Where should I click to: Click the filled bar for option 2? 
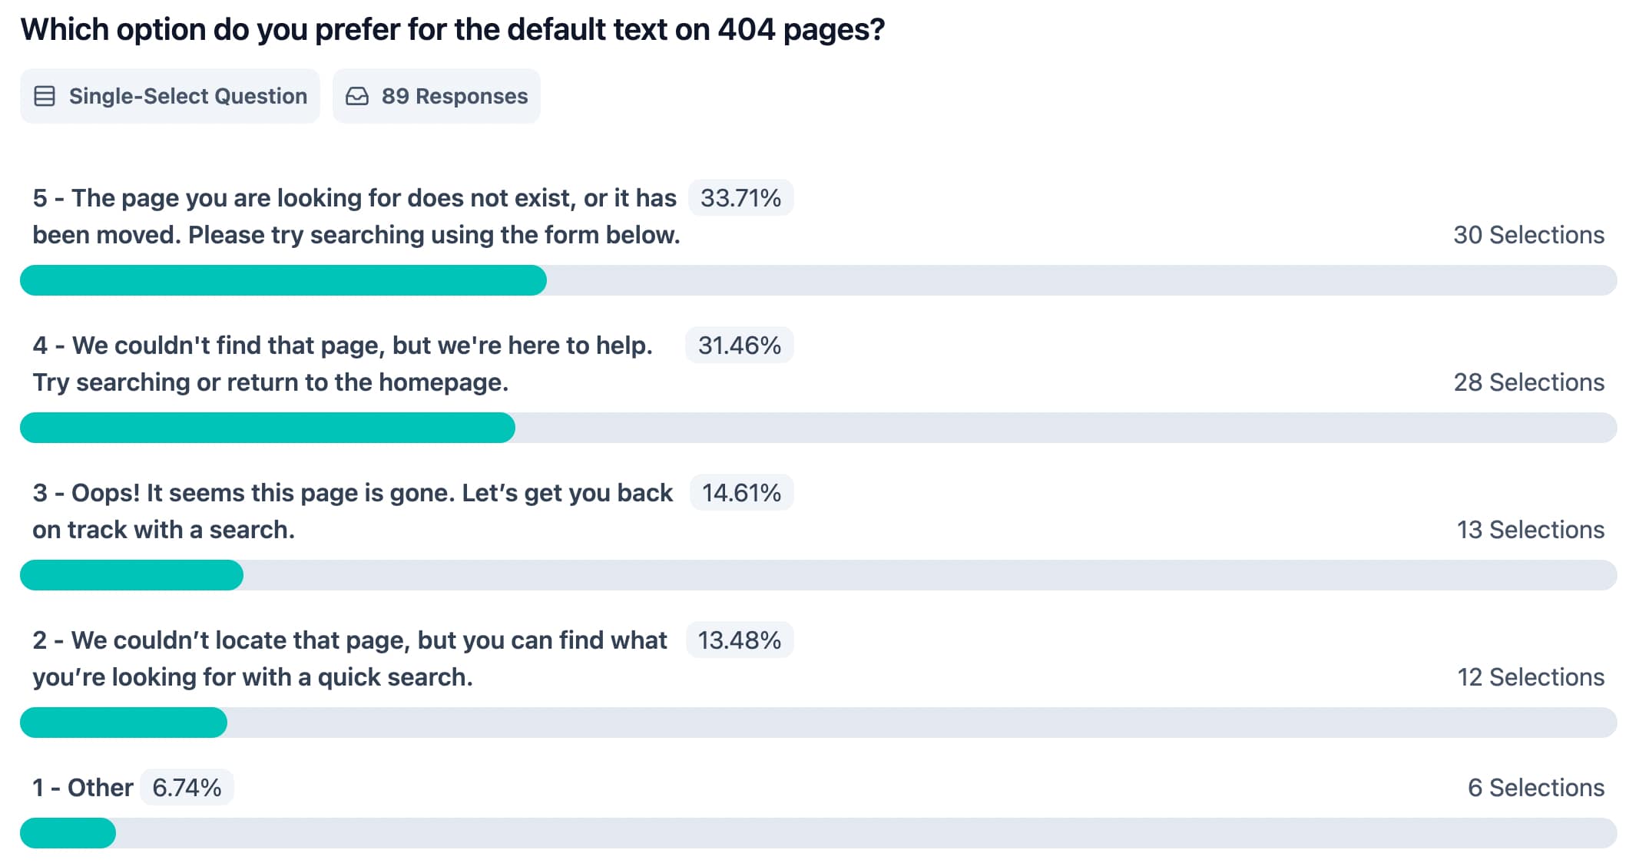pyautogui.click(x=123, y=722)
